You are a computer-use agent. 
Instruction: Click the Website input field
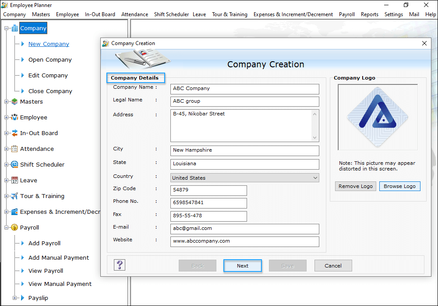(245, 242)
